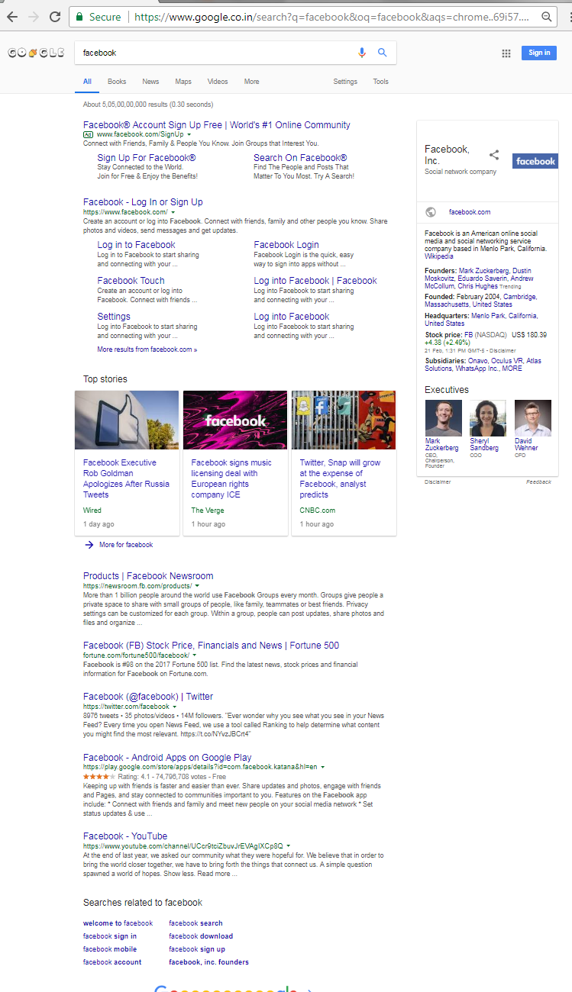Open the Settings sitelink under facebook.com
The height and width of the screenshot is (992, 572).
[x=114, y=317]
